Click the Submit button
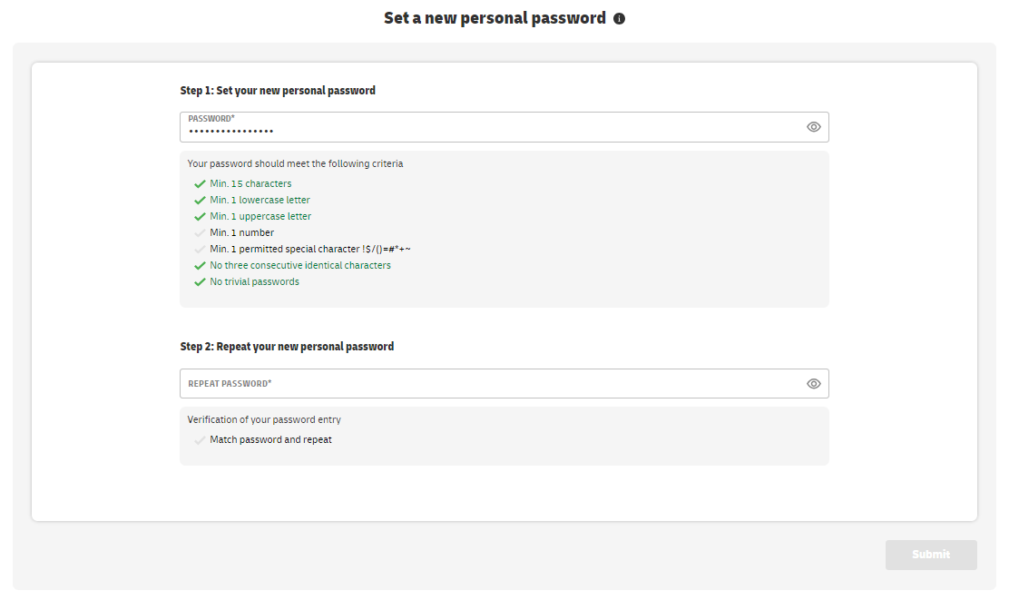Screen dimensions: 1009x600 pos(930,555)
